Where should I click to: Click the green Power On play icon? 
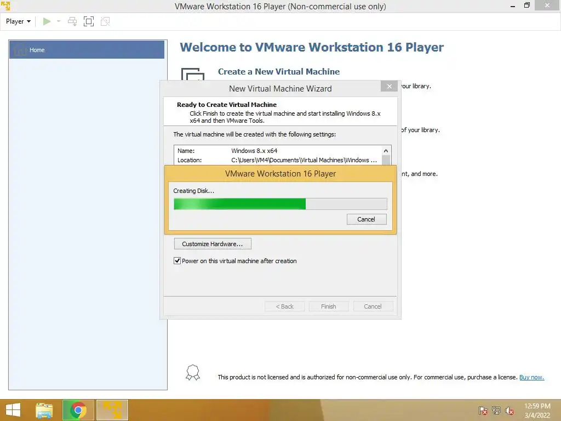(47, 21)
